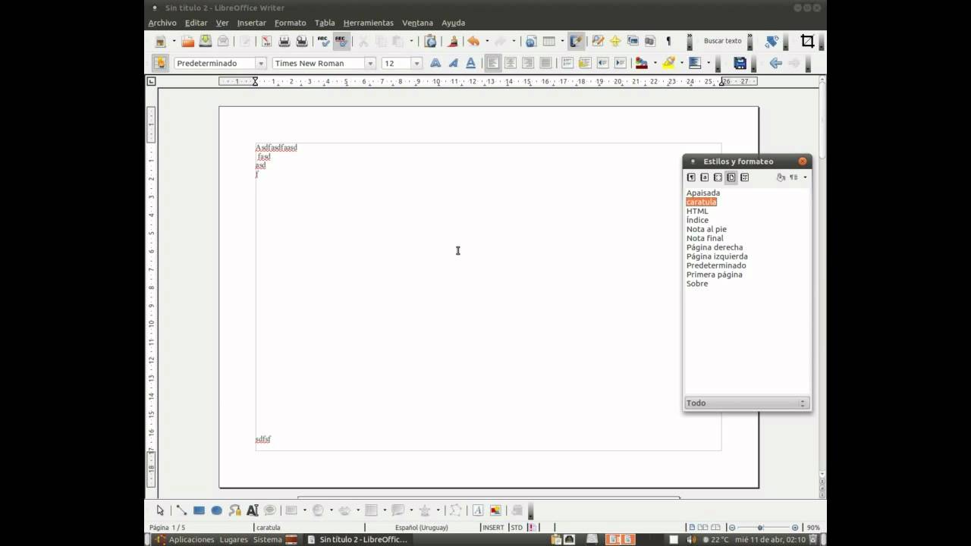The image size is (971, 546).
Task: Click the Open document folder icon
Action: point(187,42)
